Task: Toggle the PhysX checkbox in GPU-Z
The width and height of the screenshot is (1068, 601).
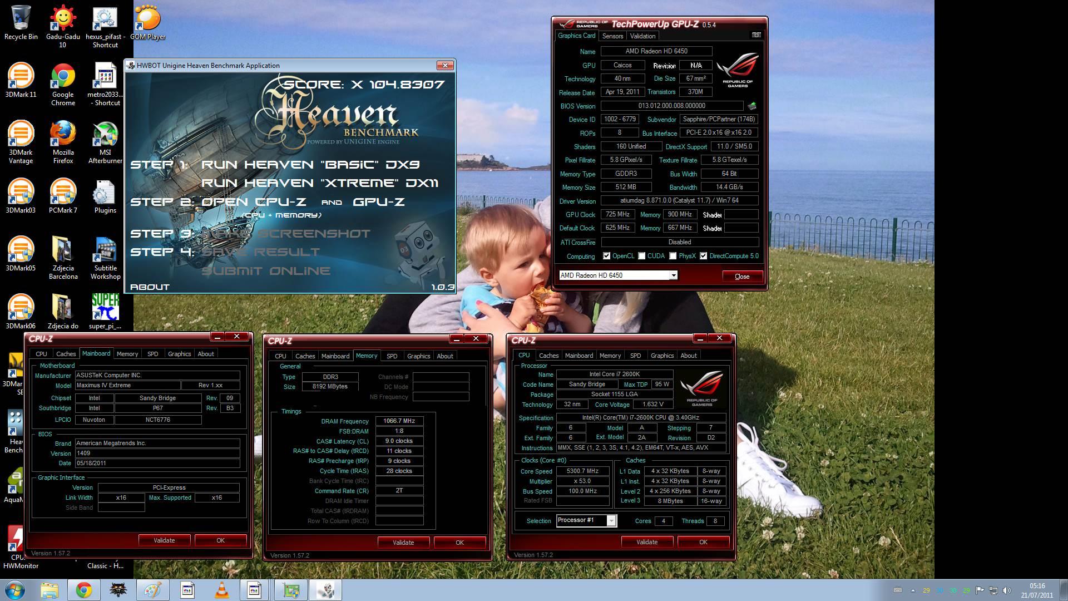Action: (x=673, y=256)
